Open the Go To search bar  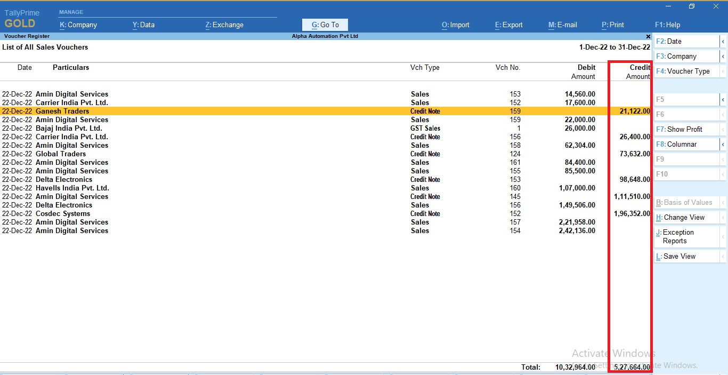coord(325,25)
